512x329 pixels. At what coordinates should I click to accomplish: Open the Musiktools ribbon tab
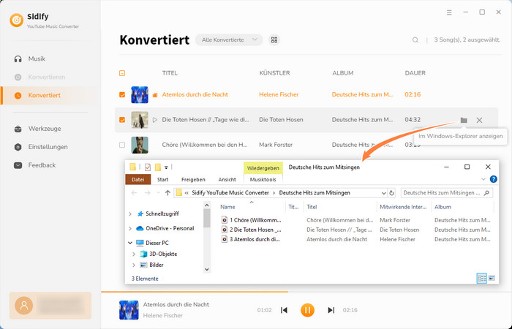tap(263, 180)
